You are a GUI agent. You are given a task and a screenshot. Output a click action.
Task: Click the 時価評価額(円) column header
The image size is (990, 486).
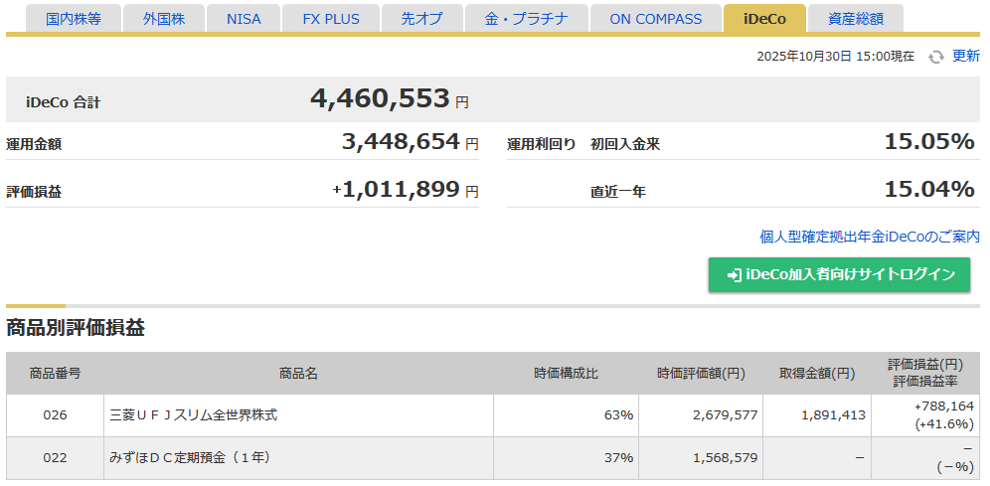[701, 374]
